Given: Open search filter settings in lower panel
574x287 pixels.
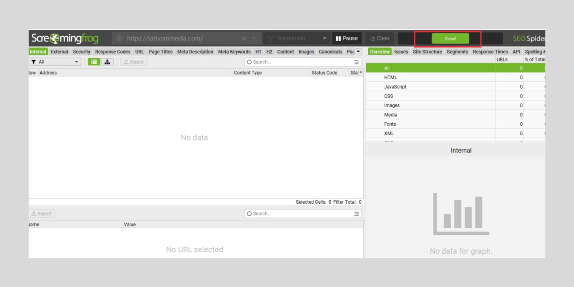Looking at the screenshot, I should 357,214.
